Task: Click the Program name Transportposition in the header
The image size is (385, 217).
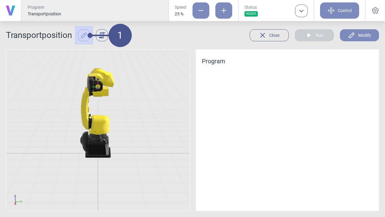Action: point(44,14)
